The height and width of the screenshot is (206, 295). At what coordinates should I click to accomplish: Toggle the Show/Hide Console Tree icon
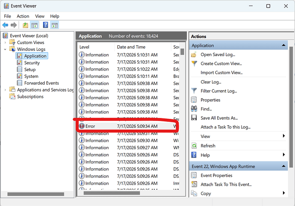pos(35,25)
